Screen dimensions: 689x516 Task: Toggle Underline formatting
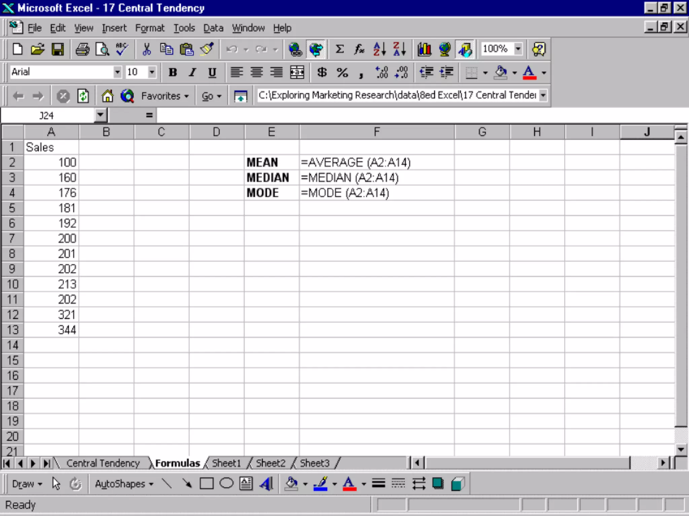212,72
